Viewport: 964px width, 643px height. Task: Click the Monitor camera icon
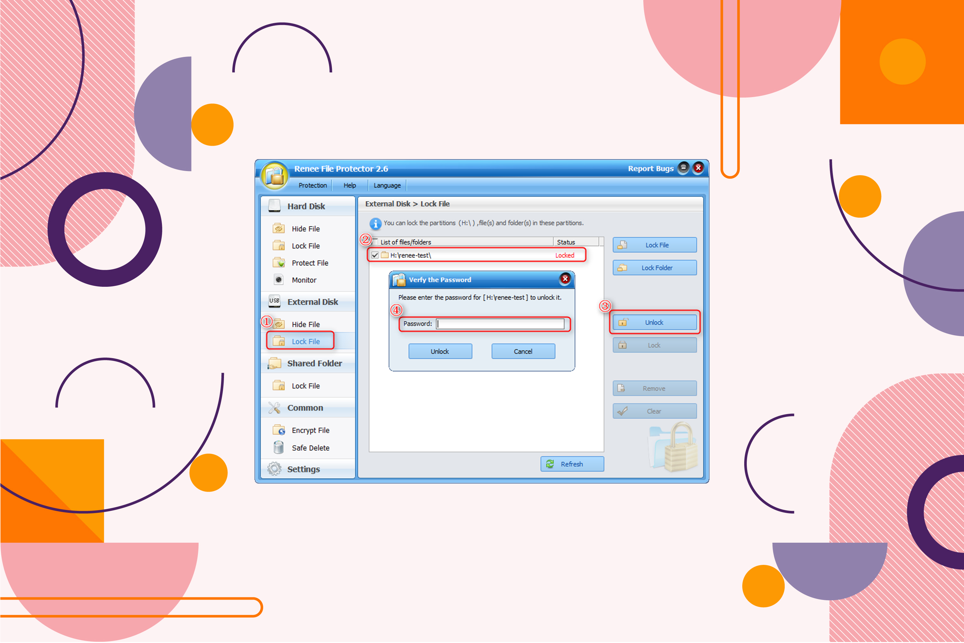click(x=279, y=280)
